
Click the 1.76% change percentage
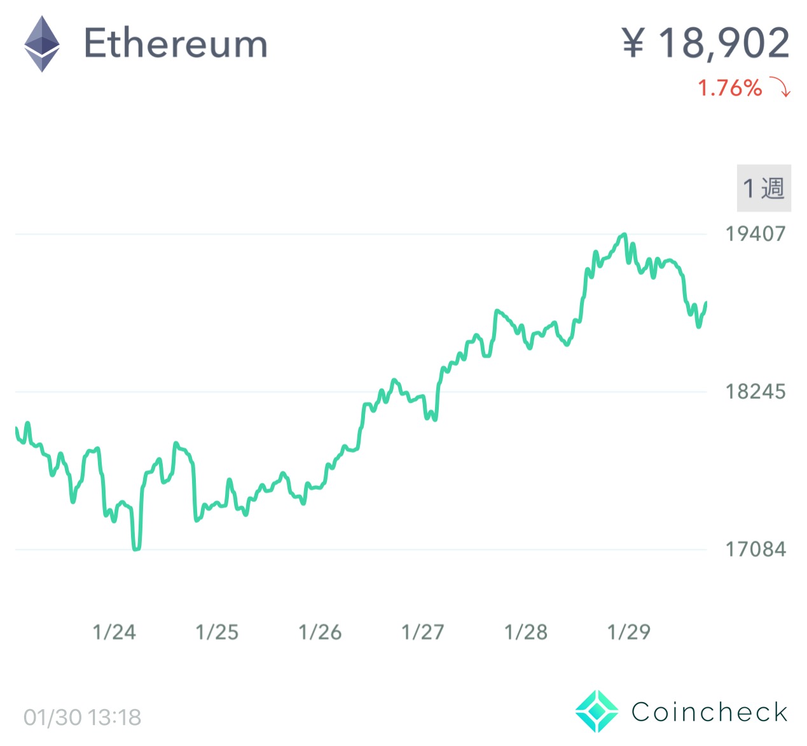(x=729, y=88)
